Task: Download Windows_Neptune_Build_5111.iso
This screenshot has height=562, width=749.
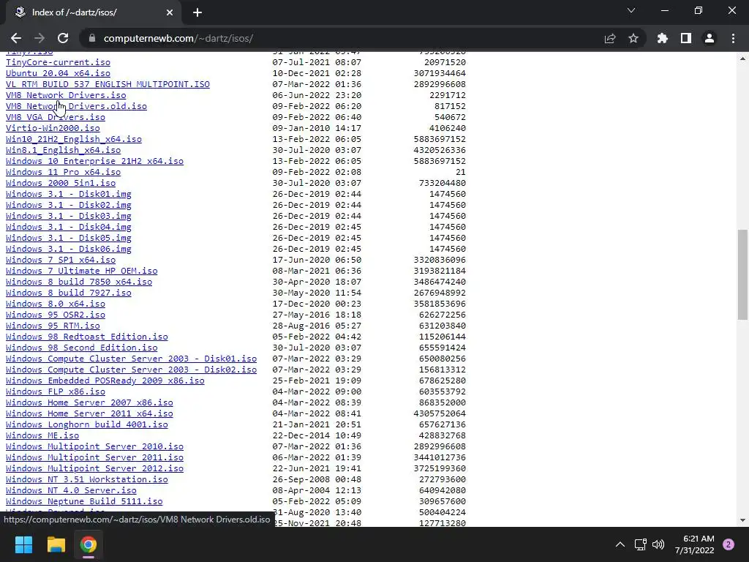Action: click(x=84, y=502)
